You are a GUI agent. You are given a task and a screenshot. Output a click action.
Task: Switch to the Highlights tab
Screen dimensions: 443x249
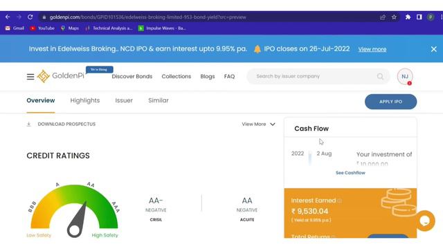[x=85, y=100]
